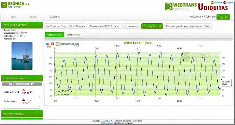Expand the Hourly Averages panel
The image size is (235, 125).
click(22, 114)
